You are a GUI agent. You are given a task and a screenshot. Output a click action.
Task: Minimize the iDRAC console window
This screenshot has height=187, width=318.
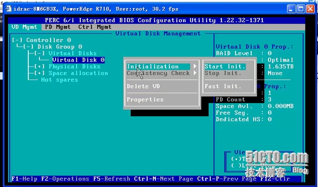click(x=291, y=9)
